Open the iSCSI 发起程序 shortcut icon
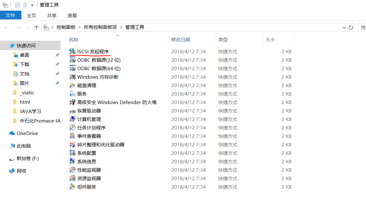The height and width of the screenshot is (209, 366). [72, 51]
